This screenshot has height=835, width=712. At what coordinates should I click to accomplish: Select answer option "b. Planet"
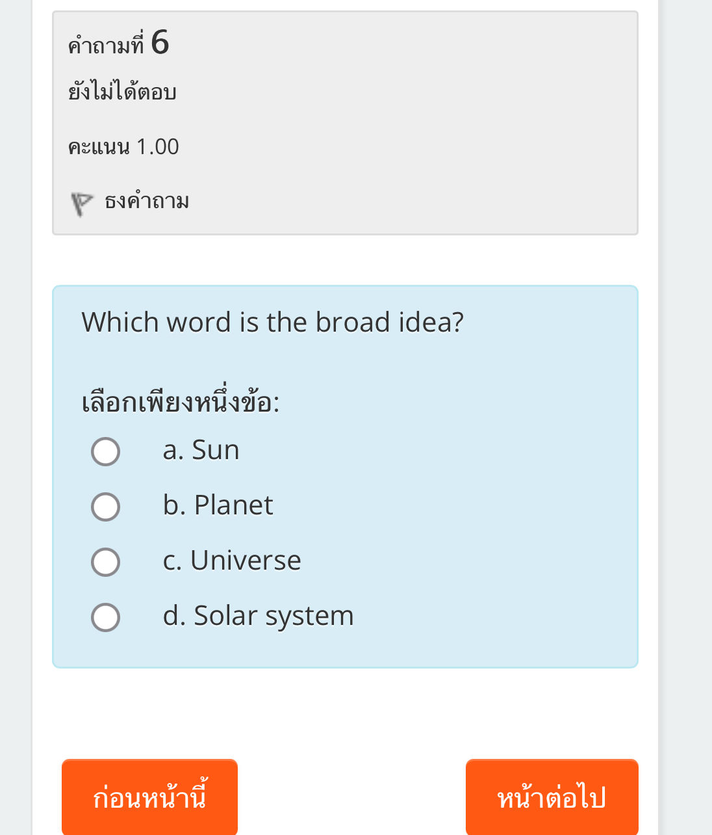pyautogui.click(x=105, y=506)
